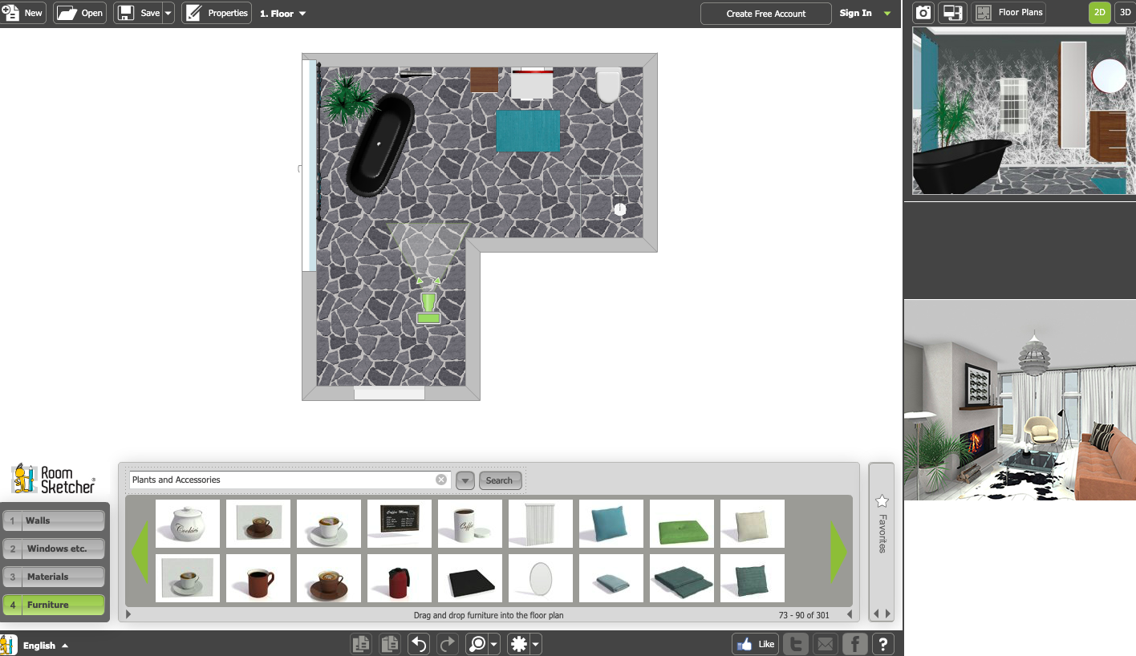Click the magnifier zoom icon
The width and height of the screenshot is (1136, 656).
click(x=477, y=643)
